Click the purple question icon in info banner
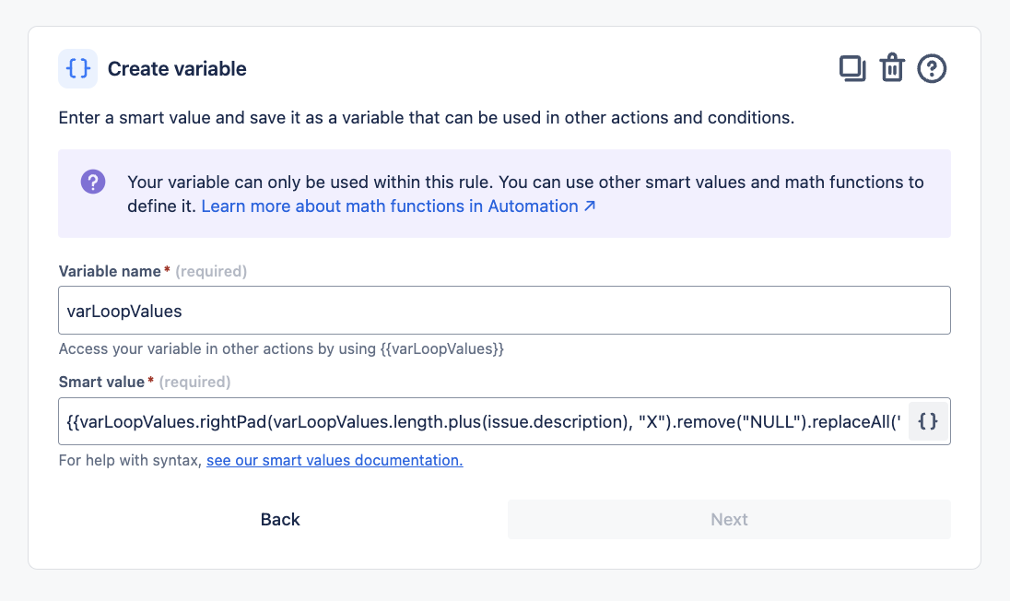The width and height of the screenshot is (1010, 601). [x=93, y=182]
